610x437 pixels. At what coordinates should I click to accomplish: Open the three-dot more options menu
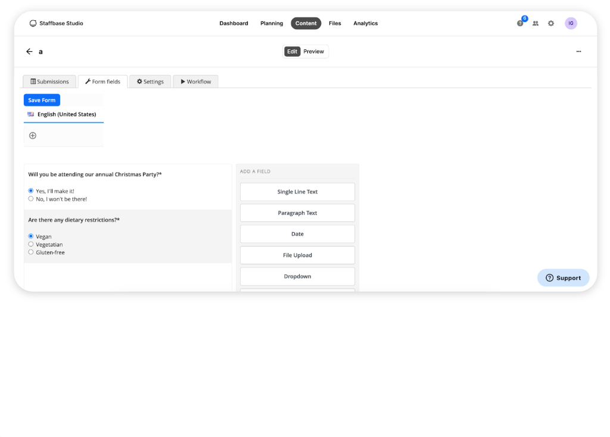[578, 51]
